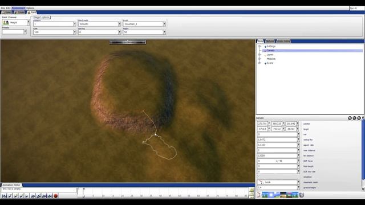Open the File menu

[x=3, y=8]
